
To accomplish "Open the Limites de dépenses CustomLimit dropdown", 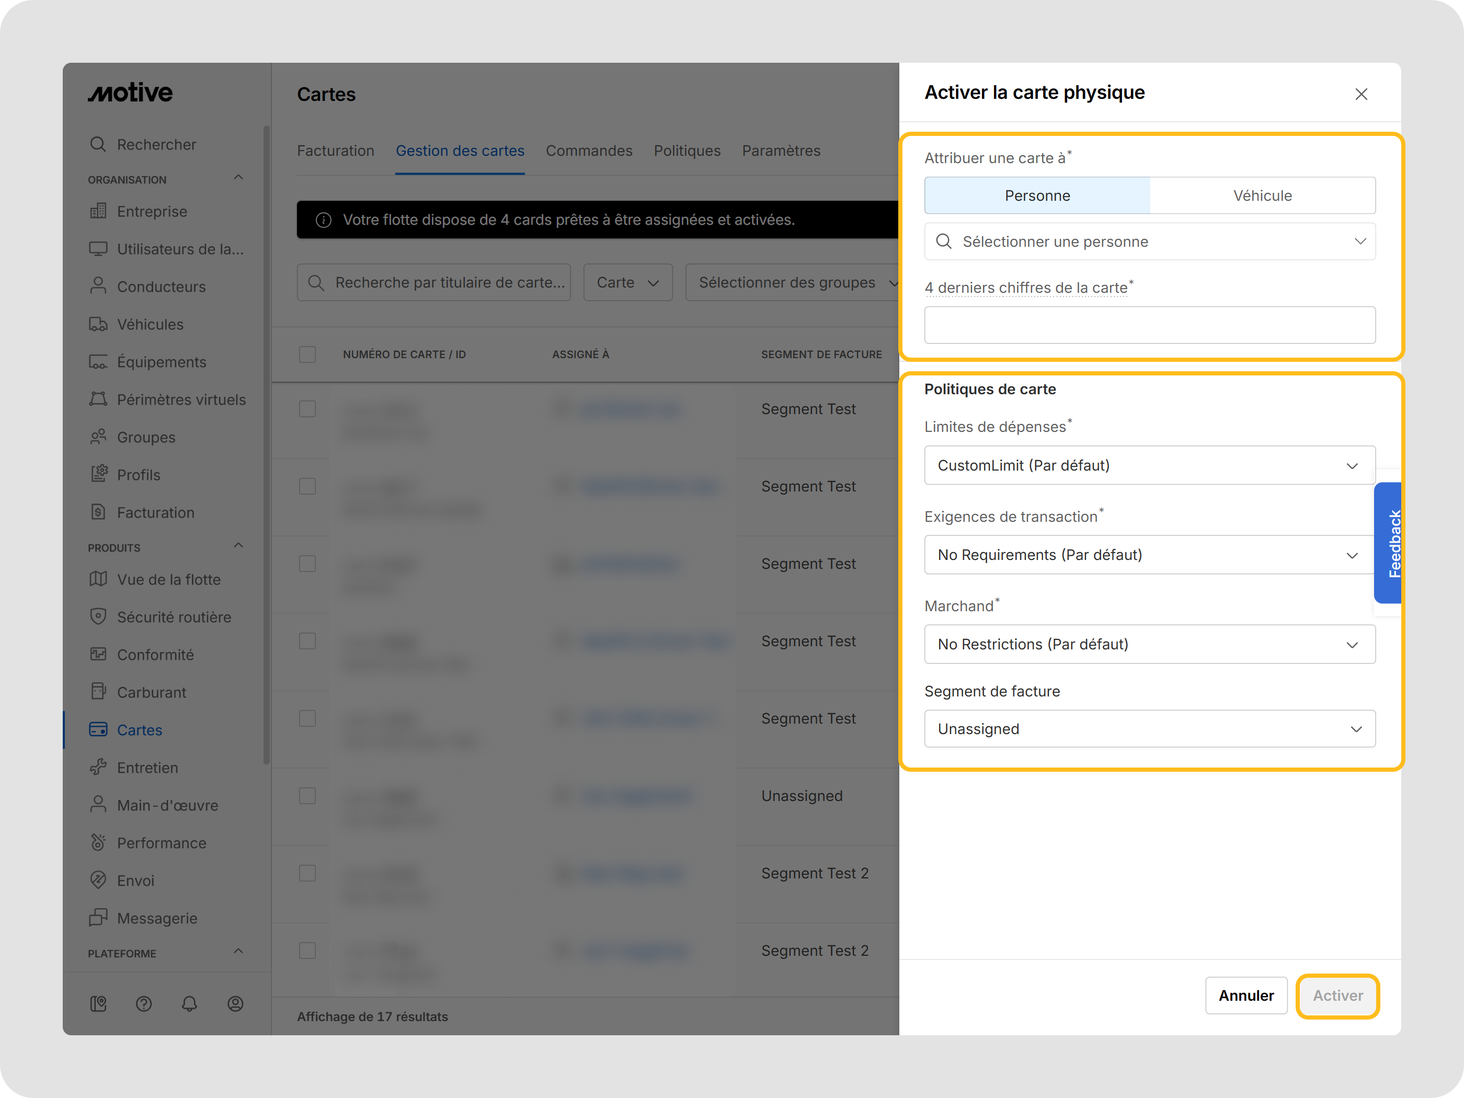I will coord(1150,465).
